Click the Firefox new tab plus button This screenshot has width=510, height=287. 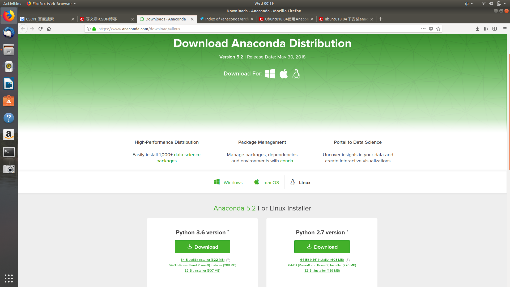pyautogui.click(x=381, y=19)
